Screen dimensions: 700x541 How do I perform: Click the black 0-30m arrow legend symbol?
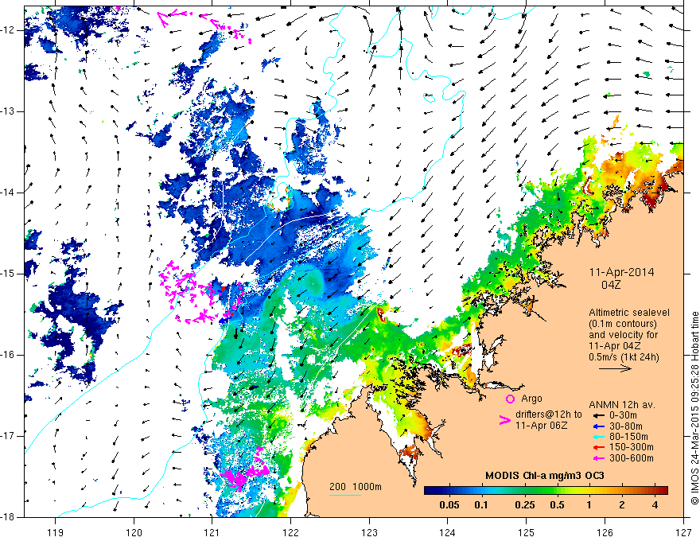tap(599, 415)
